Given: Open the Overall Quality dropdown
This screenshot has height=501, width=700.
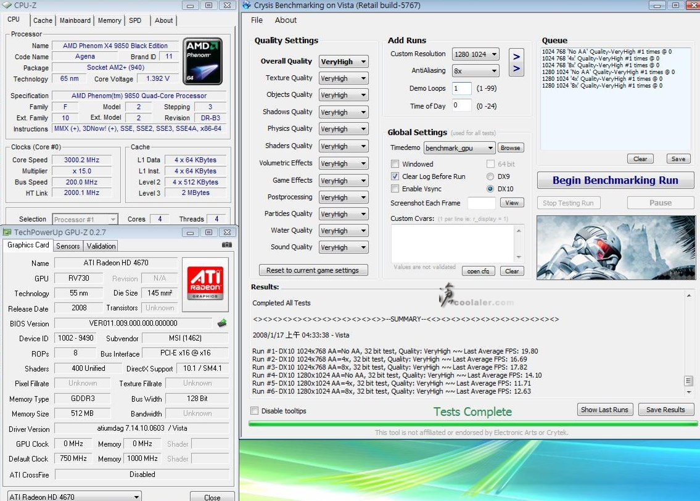Looking at the screenshot, I should [x=344, y=62].
